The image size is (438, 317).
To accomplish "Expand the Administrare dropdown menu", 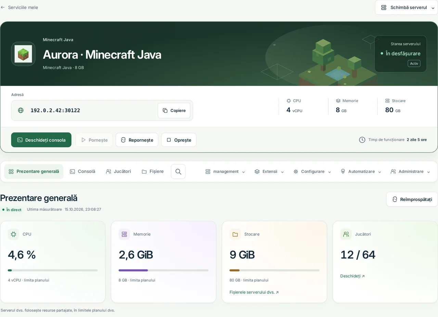I will tap(410, 172).
